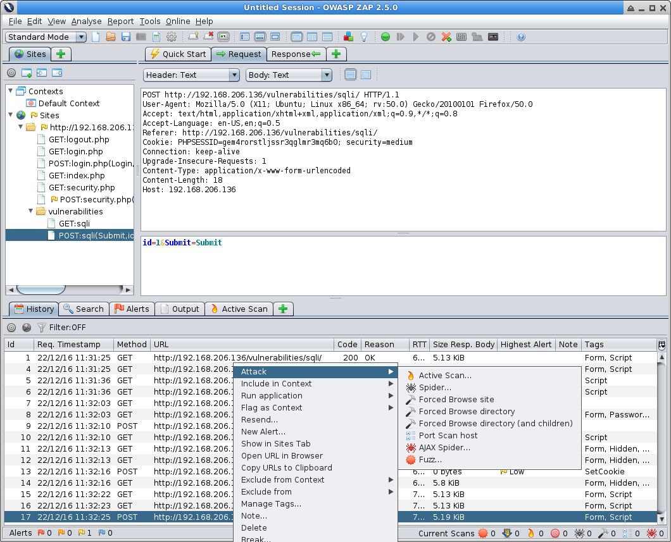Click the Scan Policy Manager mixer icon
Image resolution: width=671 pixels, height=542 pixels.
[461, 37]
